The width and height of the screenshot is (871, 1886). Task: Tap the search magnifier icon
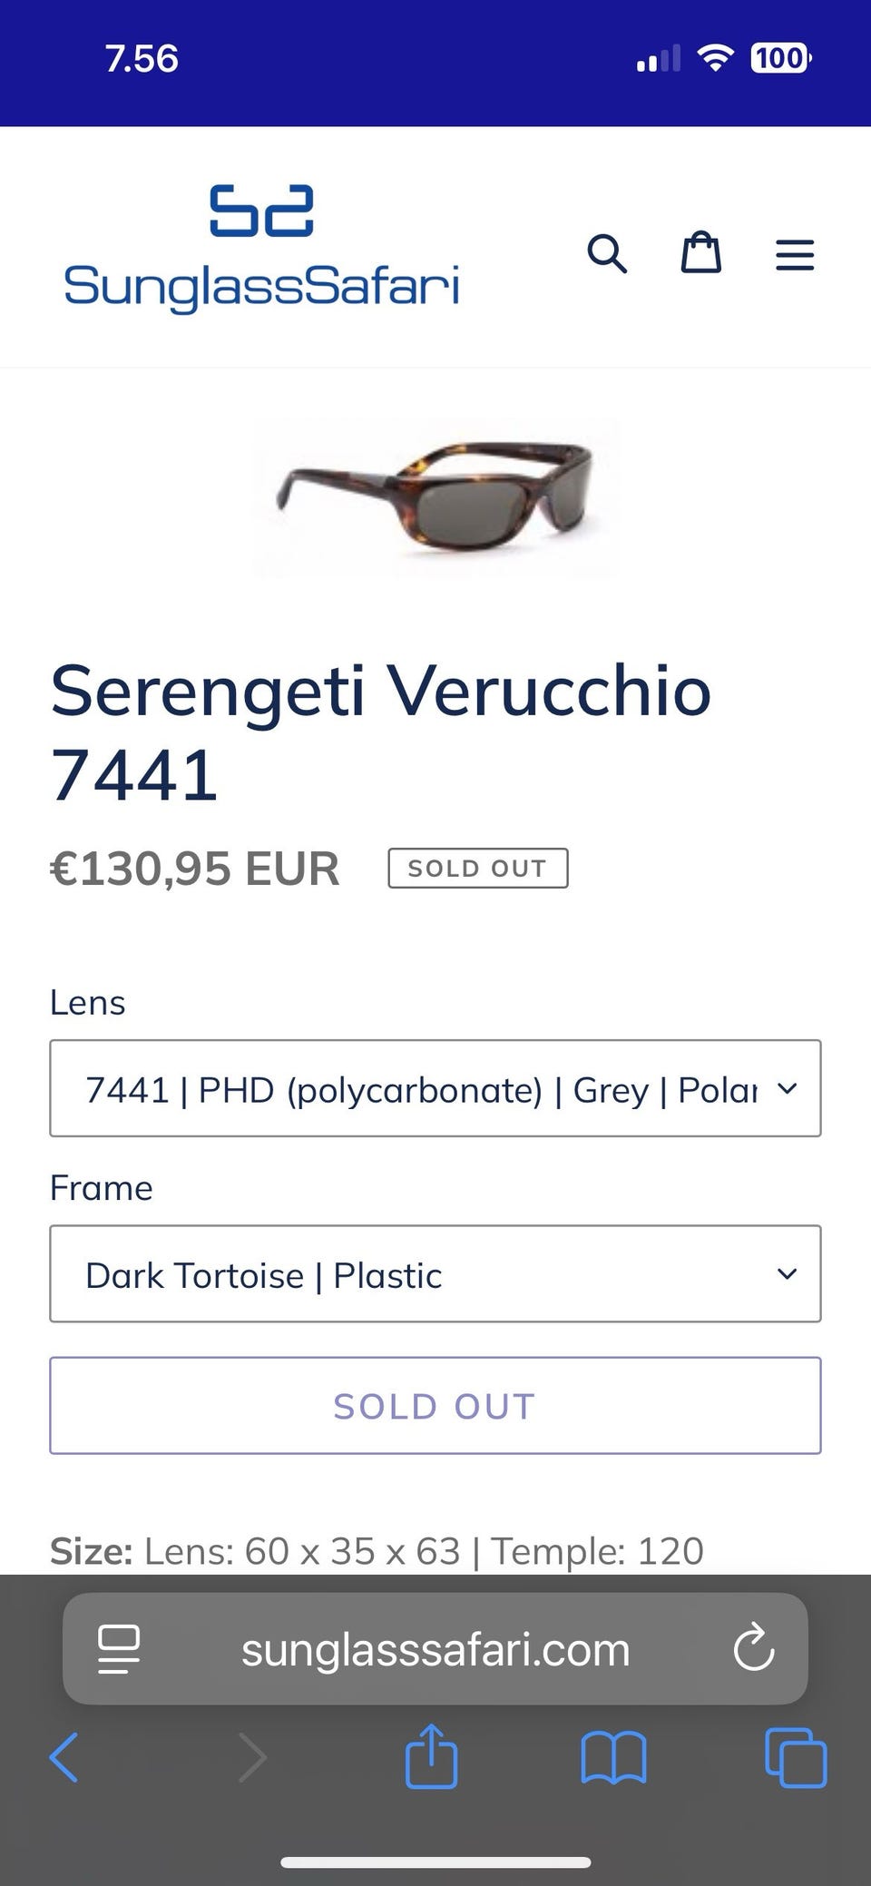[607, 253]
